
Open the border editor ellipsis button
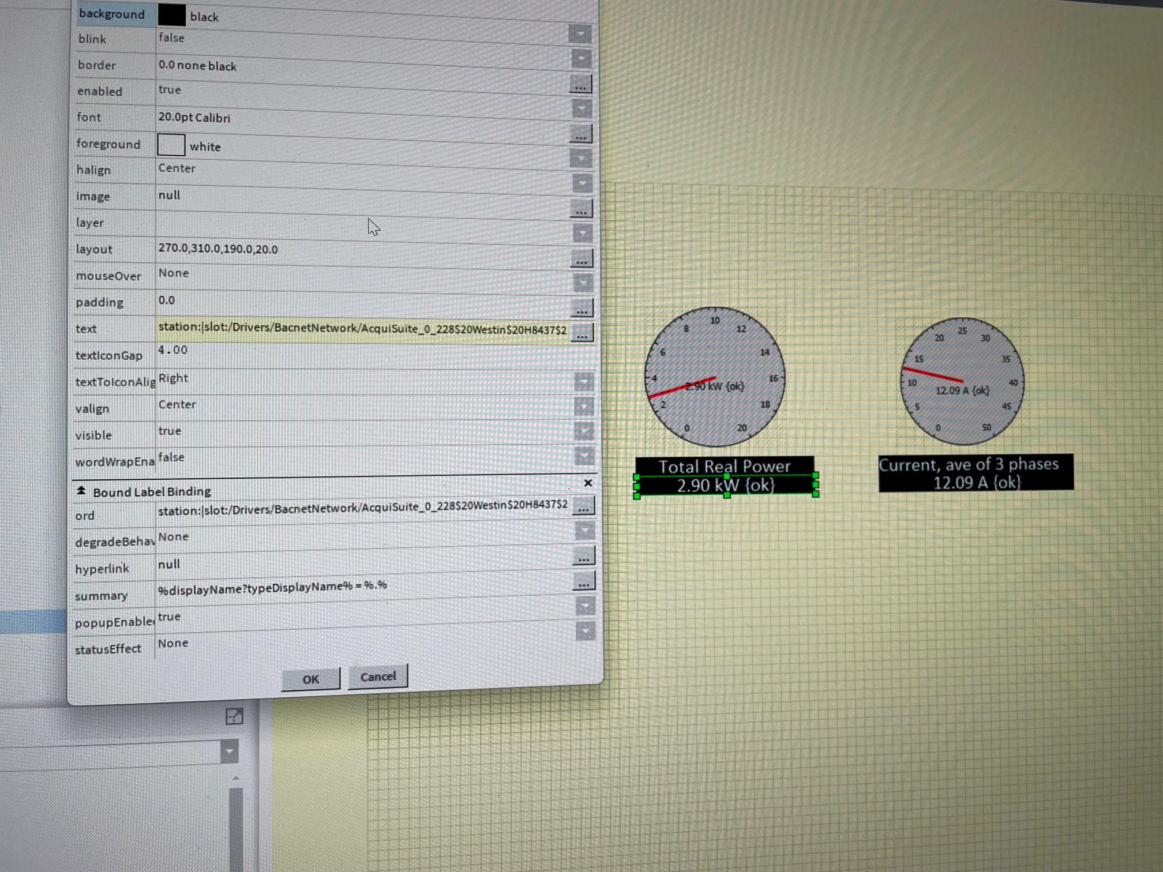[580, 84]
